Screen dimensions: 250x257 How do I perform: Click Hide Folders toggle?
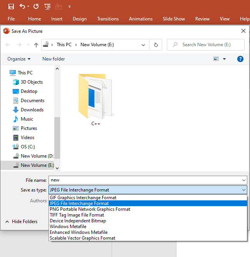click(x=22, y=222)
